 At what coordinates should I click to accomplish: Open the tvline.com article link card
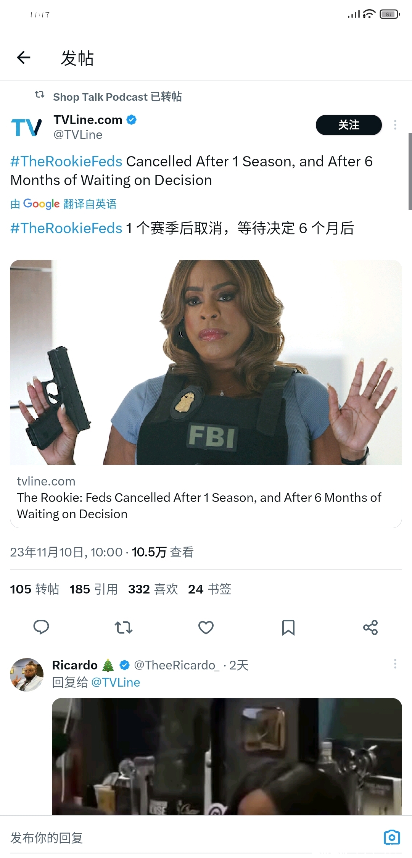pyautogui.click(x=206, y=497)
